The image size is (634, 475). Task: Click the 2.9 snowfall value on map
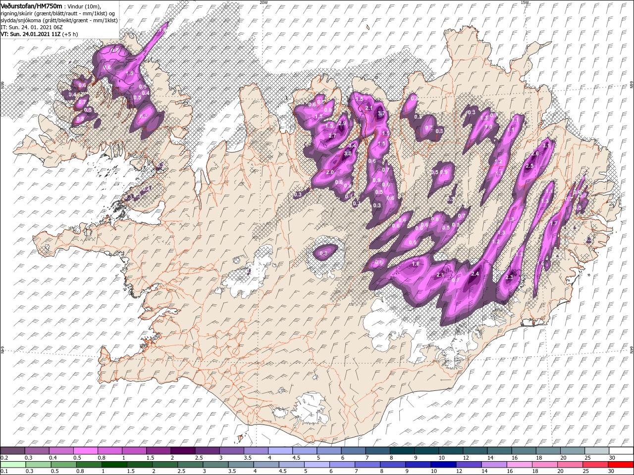tap(342, 124)
